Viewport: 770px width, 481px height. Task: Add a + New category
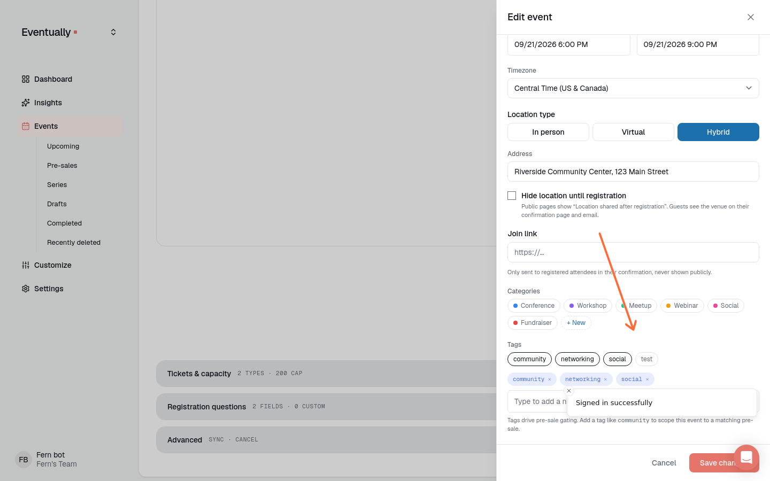[x=576, y=323]
